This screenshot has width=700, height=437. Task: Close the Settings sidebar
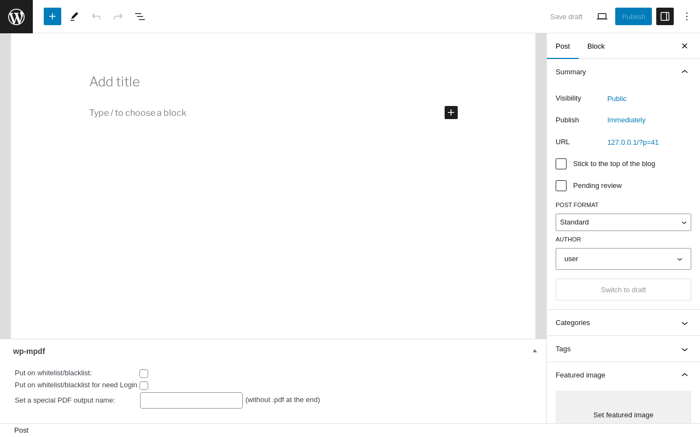coord(685,46)
